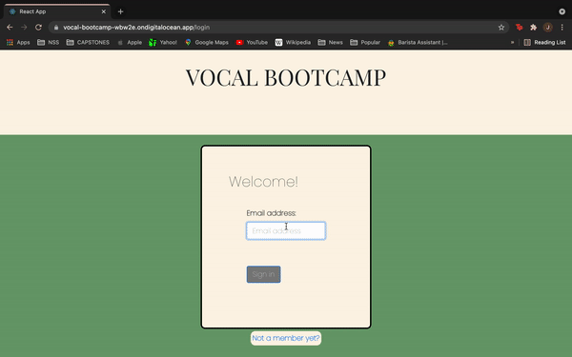Click the browser back arrow
Viewport: 572px width, 357px height.
pyautogui.click(x=10, y=28)
